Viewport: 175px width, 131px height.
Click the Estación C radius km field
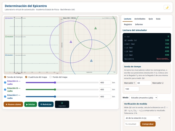(105, 97)
